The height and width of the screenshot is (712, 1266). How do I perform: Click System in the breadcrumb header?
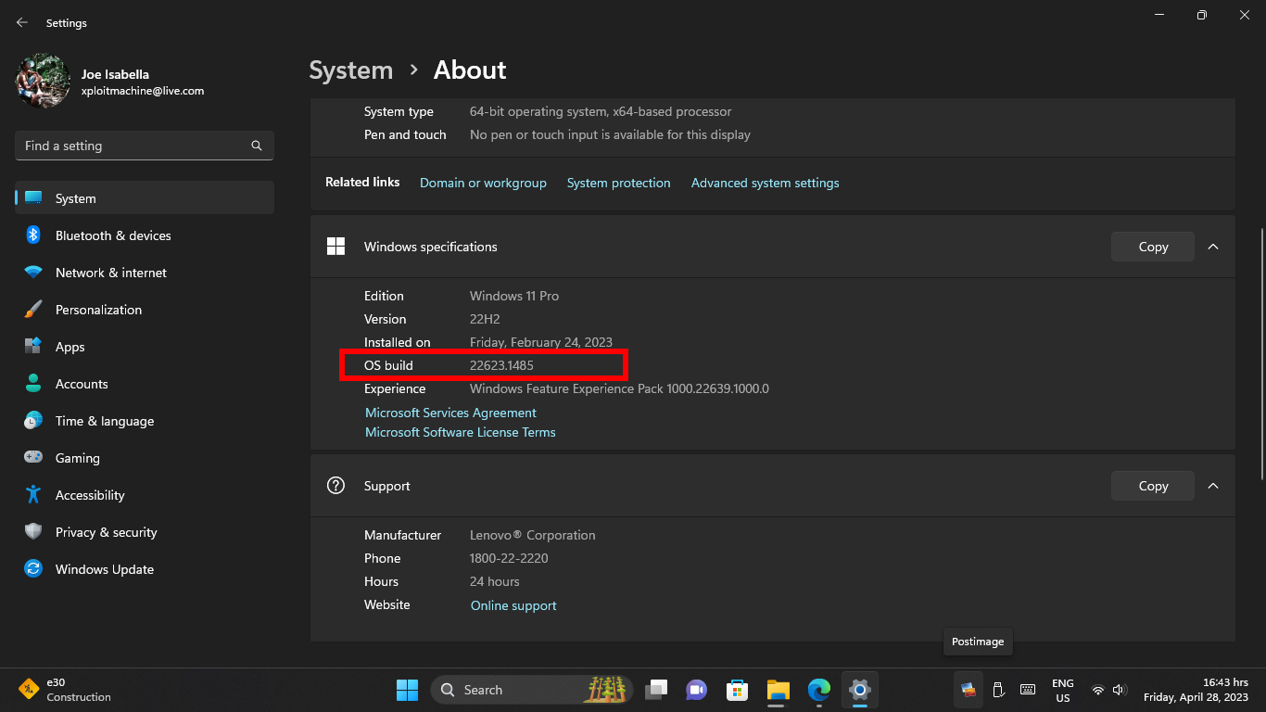(x=351, y=70)
